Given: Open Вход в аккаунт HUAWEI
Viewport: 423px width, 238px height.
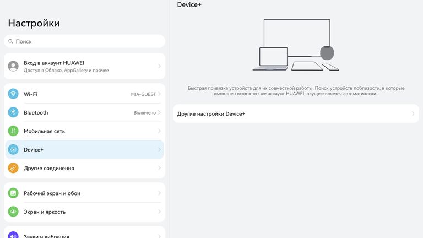Looking at the screenshot, I should (84, 66).
